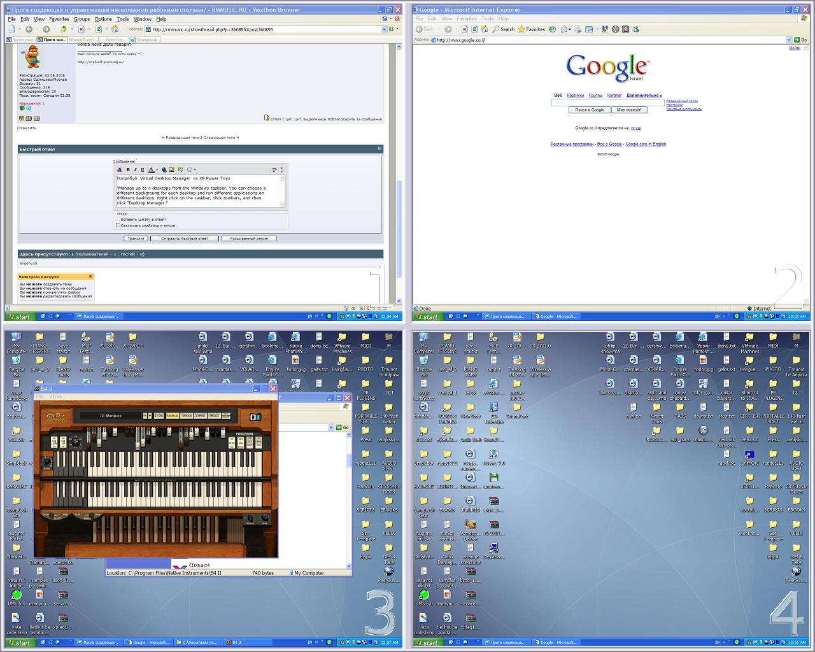815x652 pixels.
Task: Click the Maxthon page vertical scrollbar thumb
Action: tap(399, 229)
